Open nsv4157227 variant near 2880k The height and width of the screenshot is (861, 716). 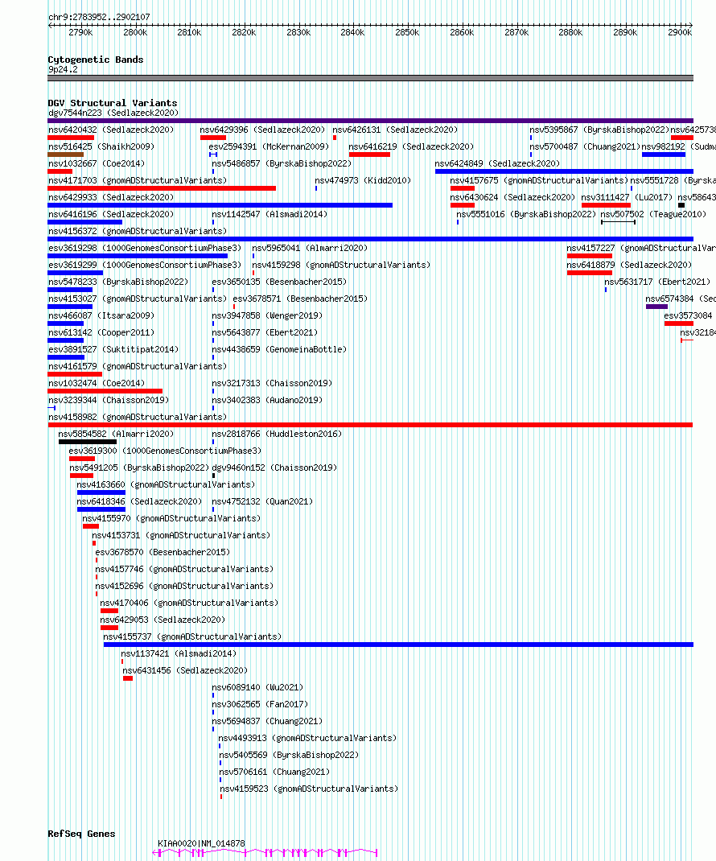[640, 248]
